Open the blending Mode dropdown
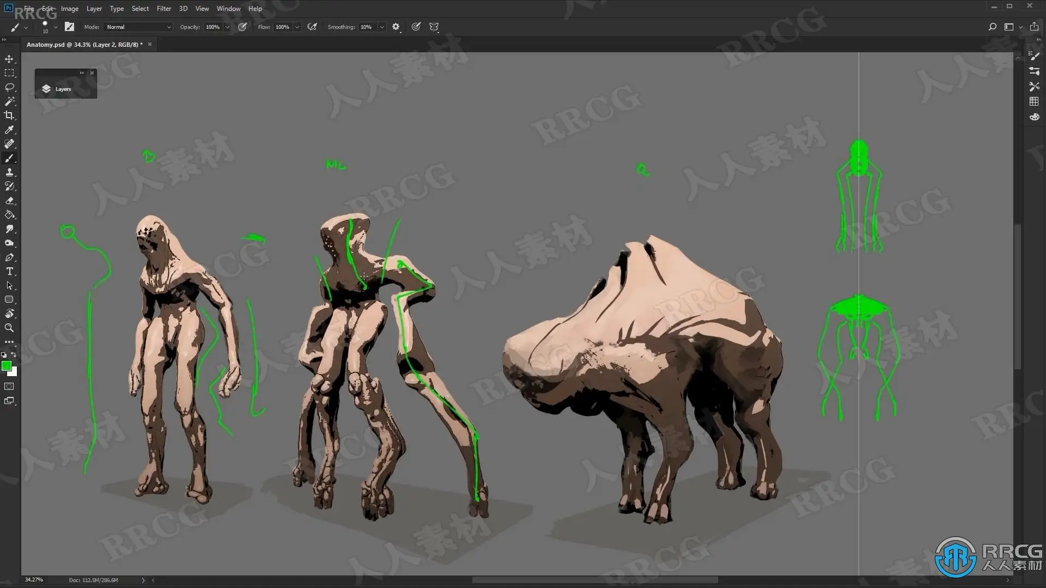Image resolution: width=1046 pixels, height=588 pixels. click(138, 27)
